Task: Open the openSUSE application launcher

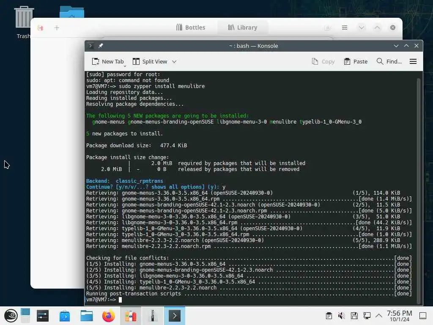Action: tap(11, 316)
